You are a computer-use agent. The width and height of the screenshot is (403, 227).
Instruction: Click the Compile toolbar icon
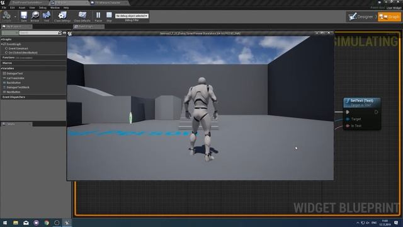click(x=7, y=16)
